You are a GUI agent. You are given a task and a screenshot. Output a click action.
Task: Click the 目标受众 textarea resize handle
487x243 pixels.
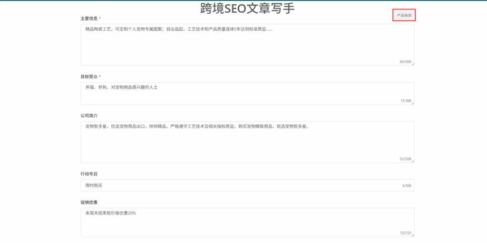tap(412, 103)
